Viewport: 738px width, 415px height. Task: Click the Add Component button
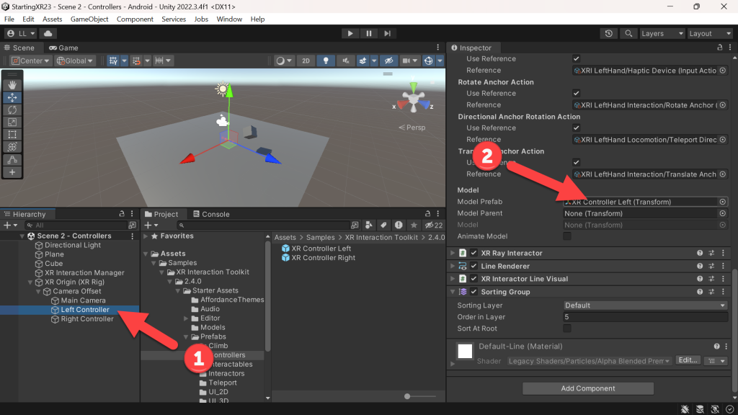point(588,388)
